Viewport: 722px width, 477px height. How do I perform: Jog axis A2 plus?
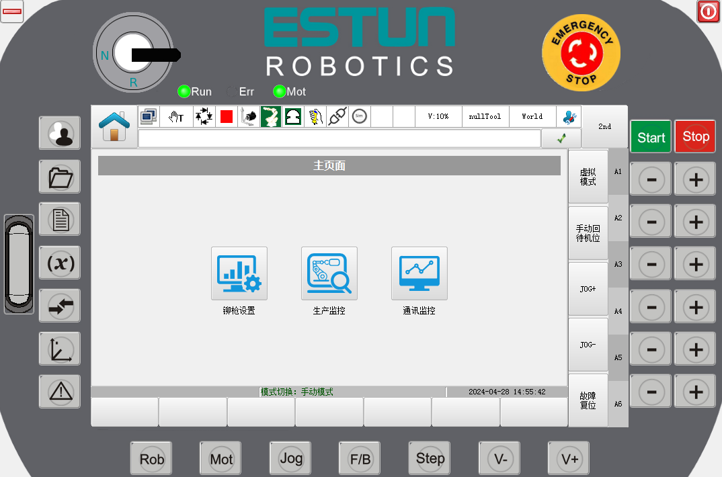coord(695,221)
